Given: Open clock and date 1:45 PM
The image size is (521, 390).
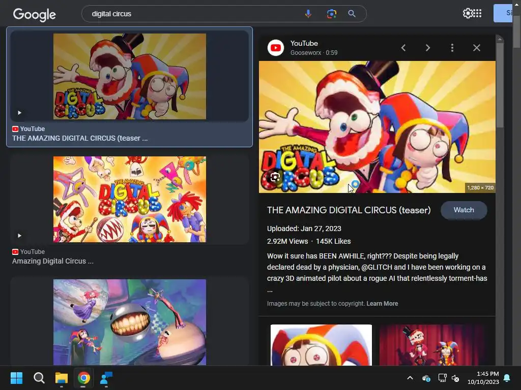Looking at the screenshot, I should click(x=483, y=378).
